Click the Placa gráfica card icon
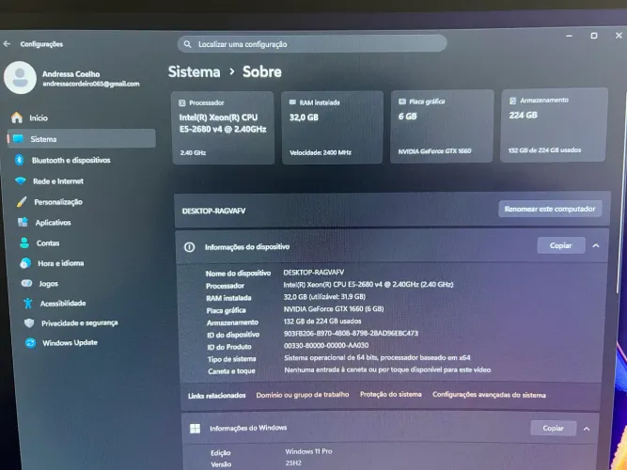The width and height of the screenshot is (627, 470). coord(402,102)
